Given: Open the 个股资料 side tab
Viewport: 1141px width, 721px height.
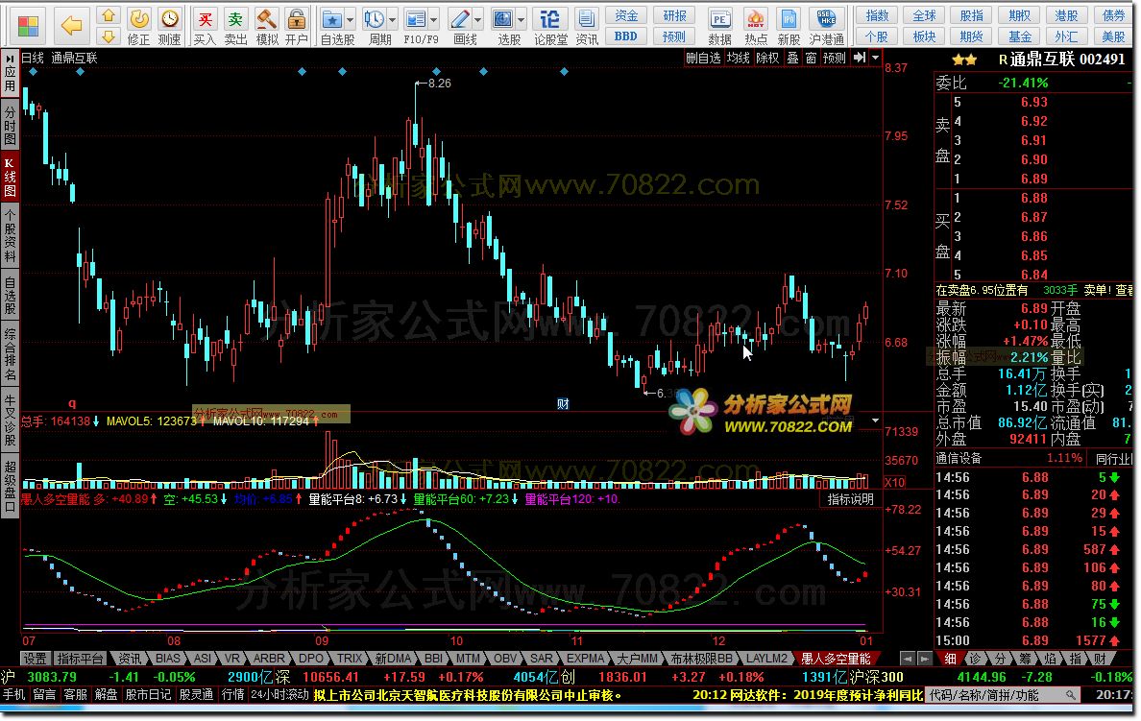Looking at the screenshot, I should (10, 236).
